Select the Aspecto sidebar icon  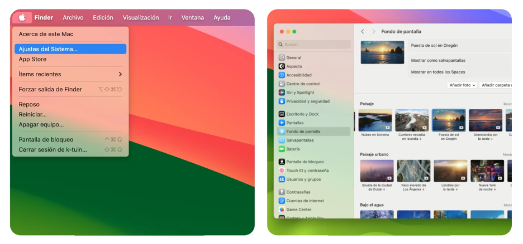282,66
